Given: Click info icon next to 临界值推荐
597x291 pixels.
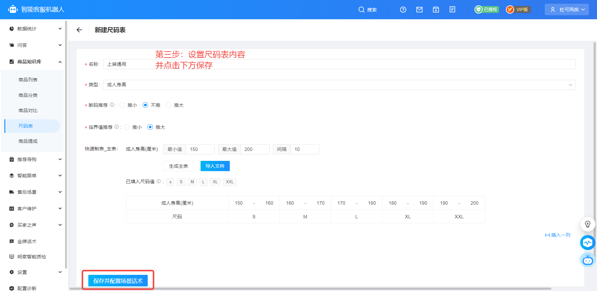Looking at the screenshot, I should pyautogui.click(x=117, y=127).
